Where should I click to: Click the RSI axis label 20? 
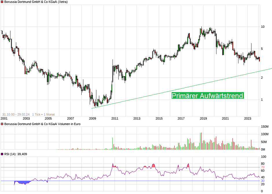pyautogui.click(x=263, y=184)
